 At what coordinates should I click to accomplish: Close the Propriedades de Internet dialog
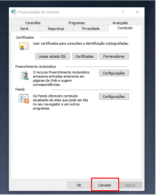(137, 12)
